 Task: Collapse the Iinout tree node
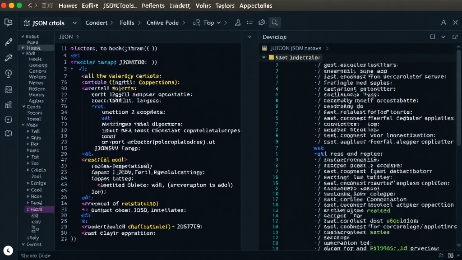(x=23, y=36)
